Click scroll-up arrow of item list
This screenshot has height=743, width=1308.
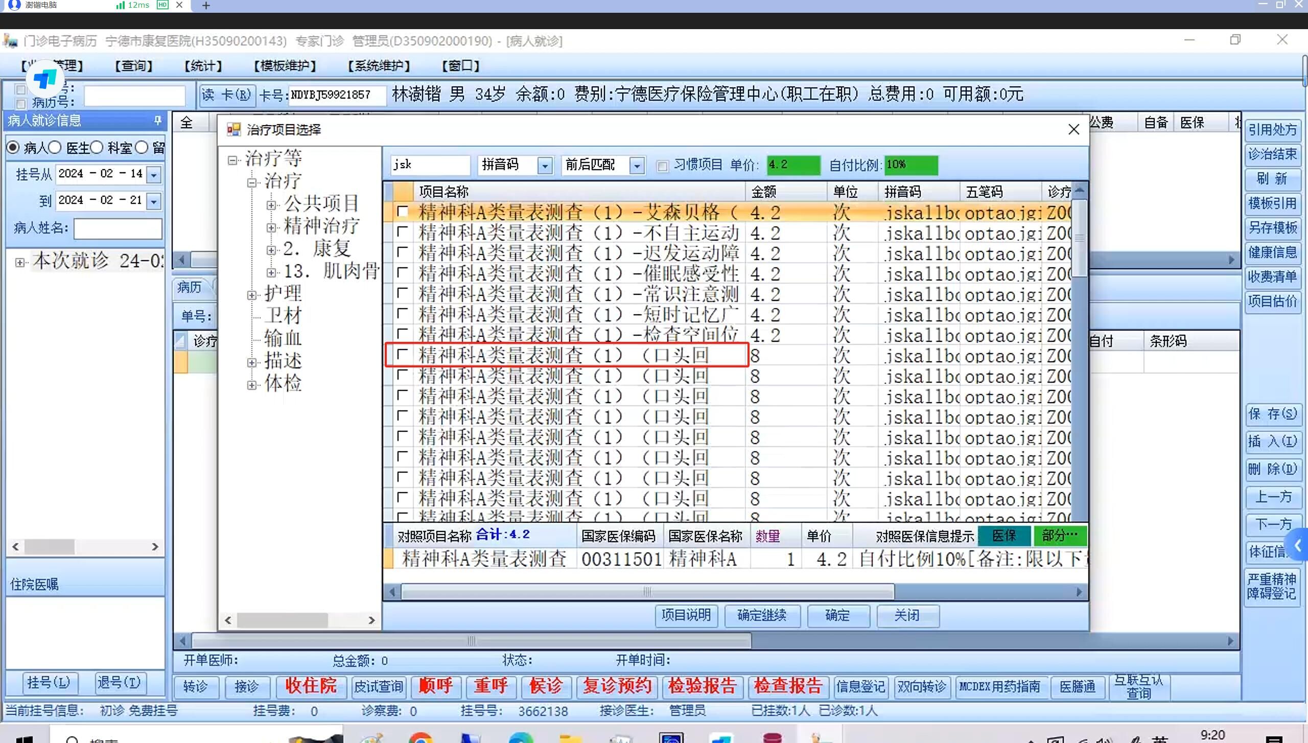click(1079, 190)
